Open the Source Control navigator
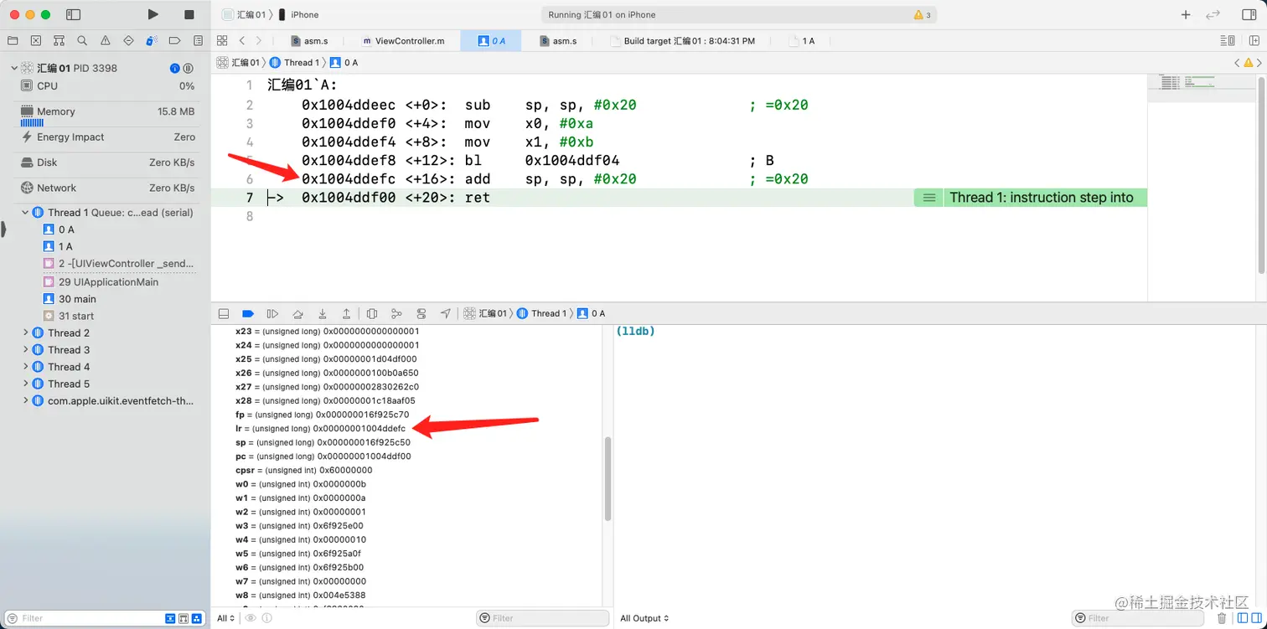1267x629 pixels. pyautogui.click(x=36, y=40)
